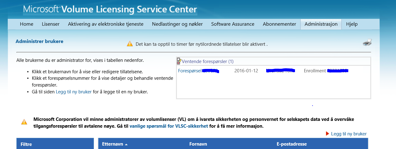The image size is (396, 149).
Task: Open vanlige spørsmål for VLSC-sikkerhet link
Action: point(169,126)
